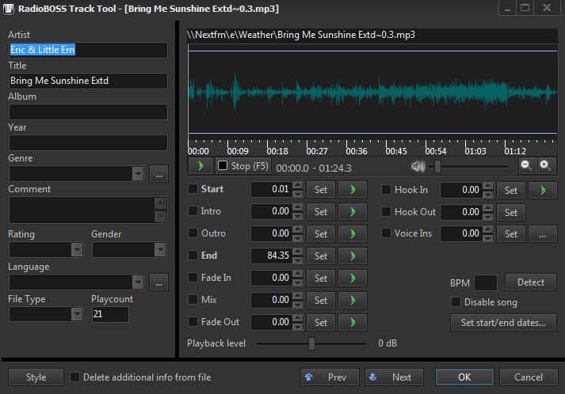Click in the Album field
The height and width of the screenshot is (394, 565).
pos(88,112)
